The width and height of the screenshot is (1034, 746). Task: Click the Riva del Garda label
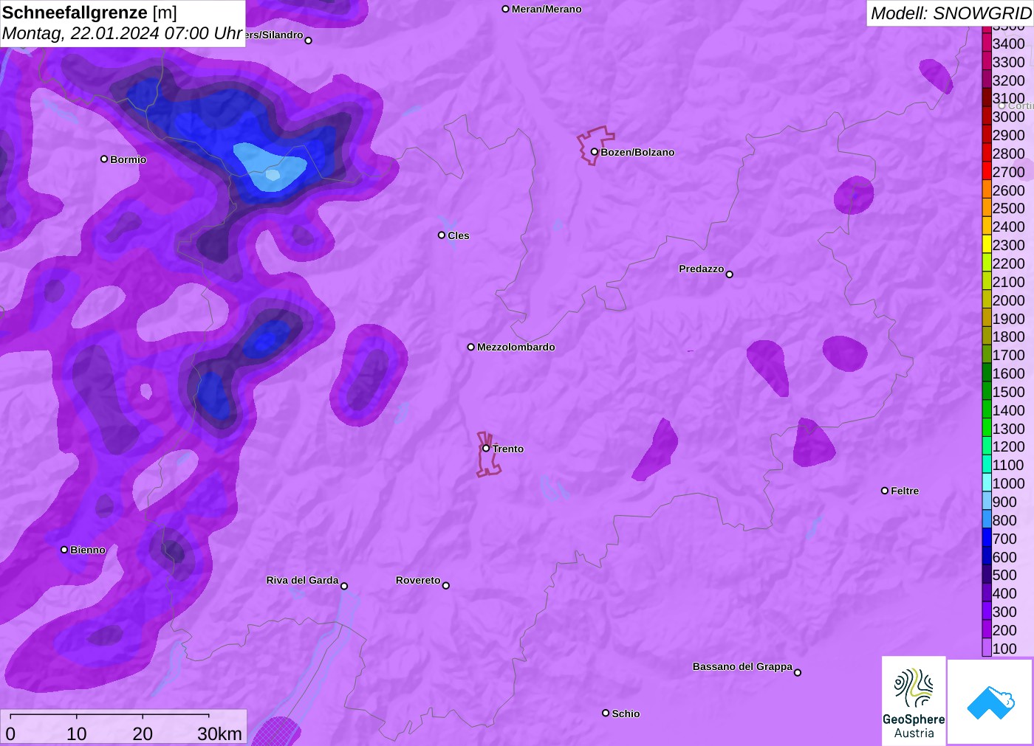coord(302,580)
